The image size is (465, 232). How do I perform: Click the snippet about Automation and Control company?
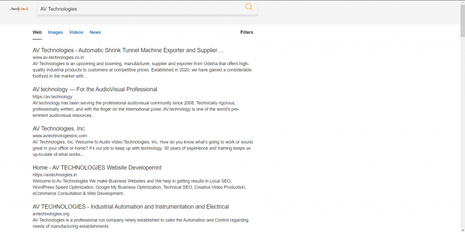[x=141, y=223]
